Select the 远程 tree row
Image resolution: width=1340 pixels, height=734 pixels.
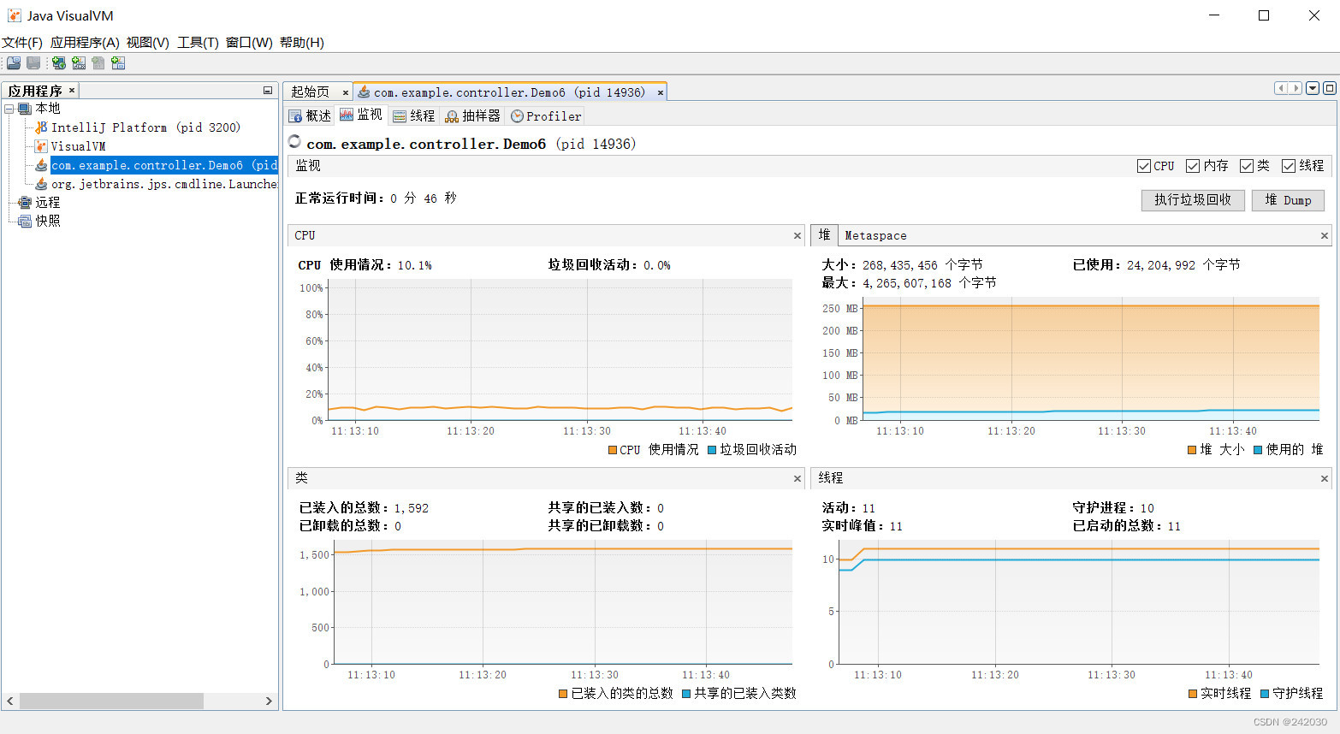47,203
